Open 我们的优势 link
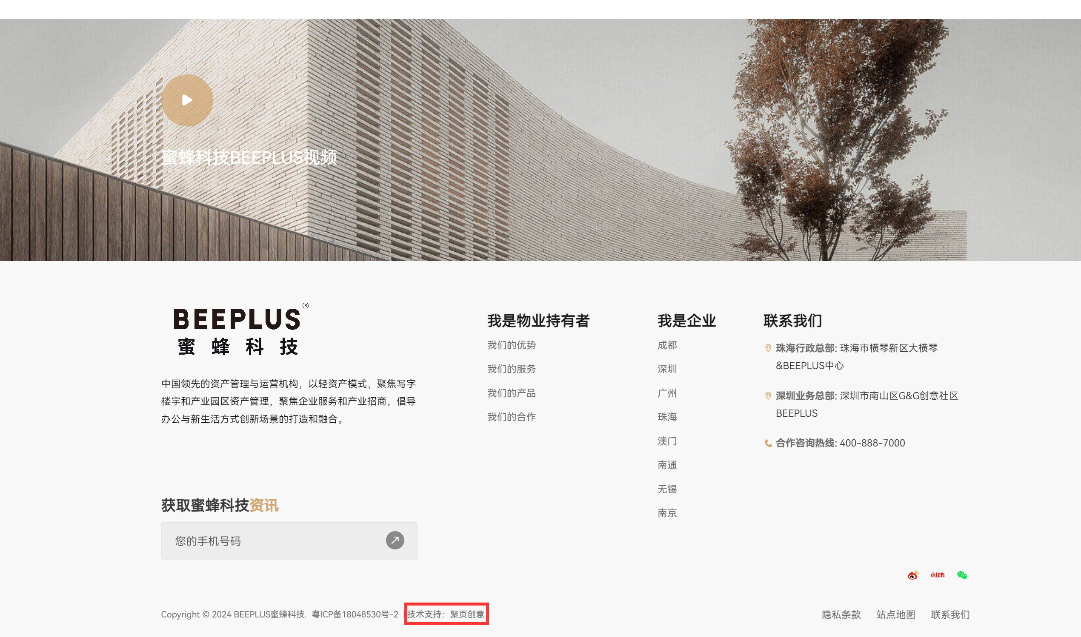 [x=511, y=345]
